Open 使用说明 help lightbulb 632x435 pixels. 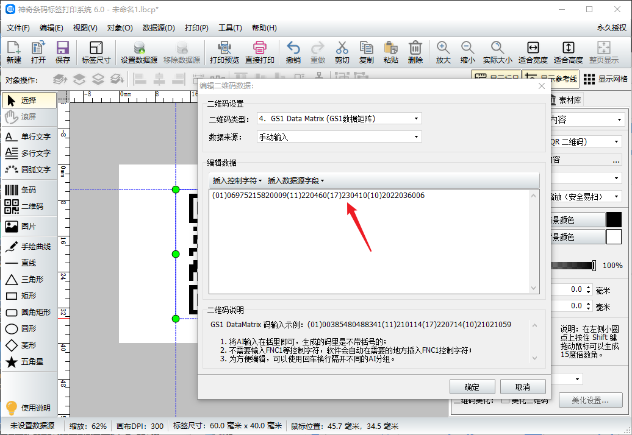coord(29,408)
